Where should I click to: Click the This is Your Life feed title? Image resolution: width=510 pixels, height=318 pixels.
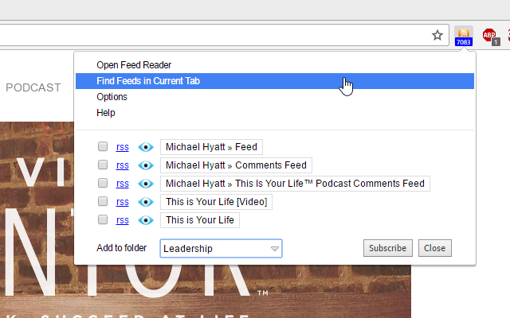coord(200,220)
